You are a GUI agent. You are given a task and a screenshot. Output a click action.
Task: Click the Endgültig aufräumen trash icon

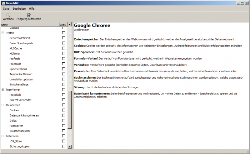point(29,15)
